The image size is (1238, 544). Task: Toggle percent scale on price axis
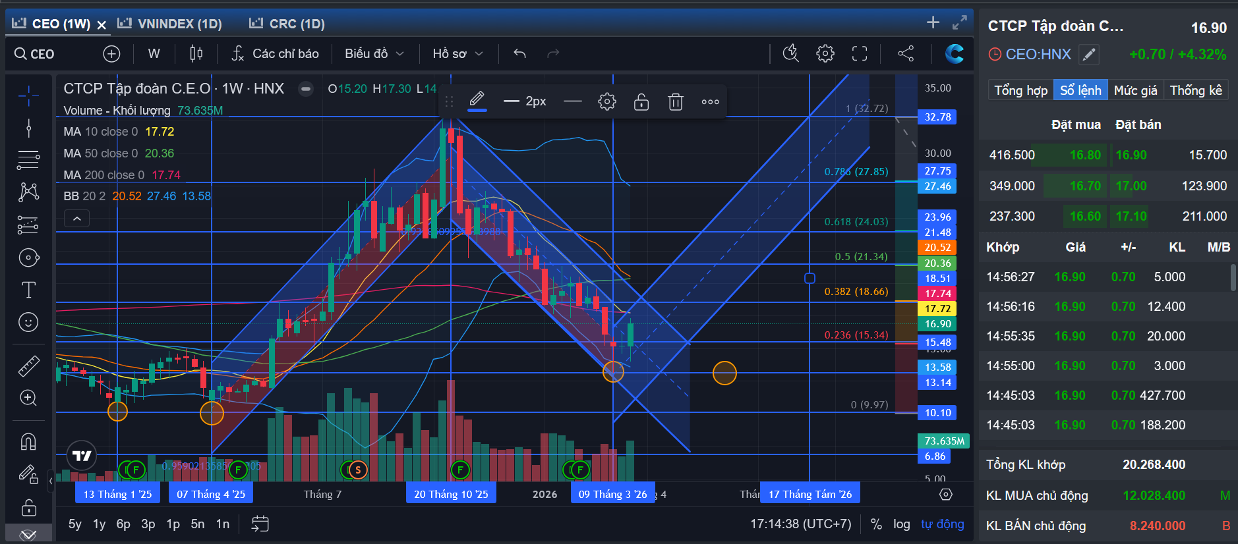click(876, 524)
